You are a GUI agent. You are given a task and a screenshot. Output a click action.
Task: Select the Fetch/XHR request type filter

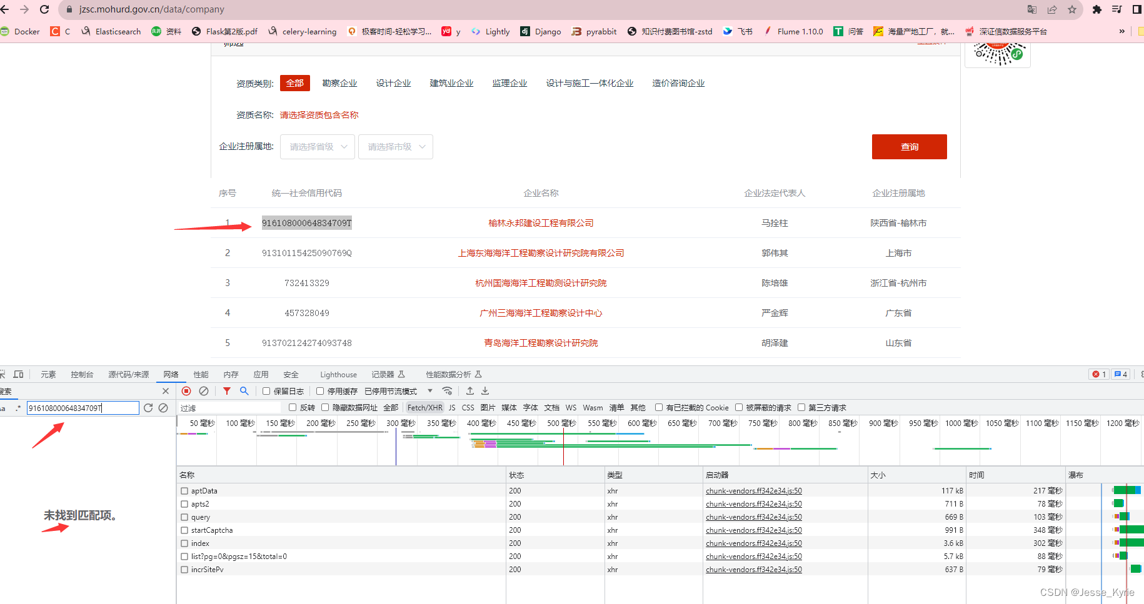coord(424,407)
